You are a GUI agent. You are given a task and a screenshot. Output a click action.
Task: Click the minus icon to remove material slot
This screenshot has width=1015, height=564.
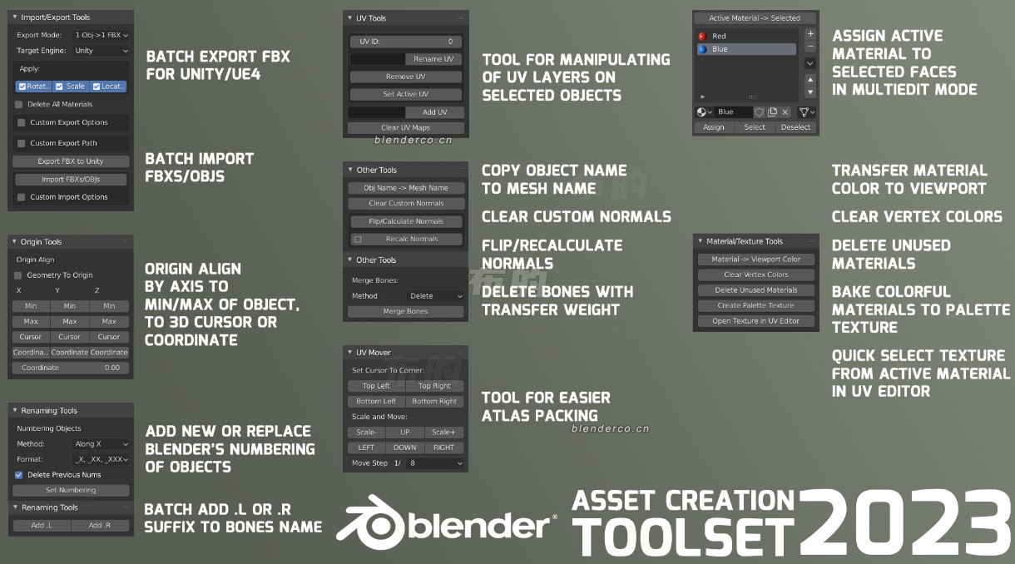pyautogui.click(x=810, y=47)
